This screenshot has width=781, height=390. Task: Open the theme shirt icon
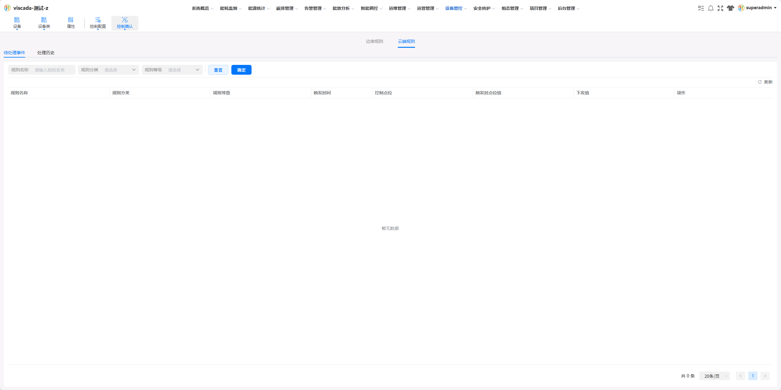coord(731,8)
